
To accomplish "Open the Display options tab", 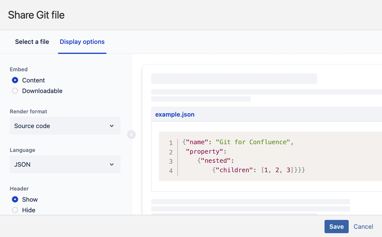I will 82,42.
